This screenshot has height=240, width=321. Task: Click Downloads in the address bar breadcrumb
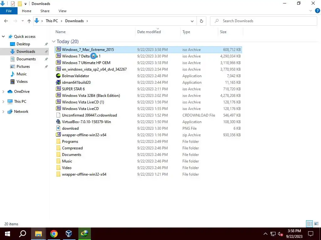click(74, 21)
